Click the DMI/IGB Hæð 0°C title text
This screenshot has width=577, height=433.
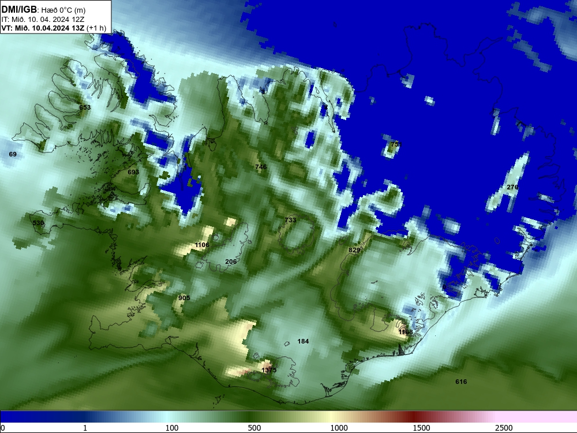pyautogui.click(x=44, y=10)
